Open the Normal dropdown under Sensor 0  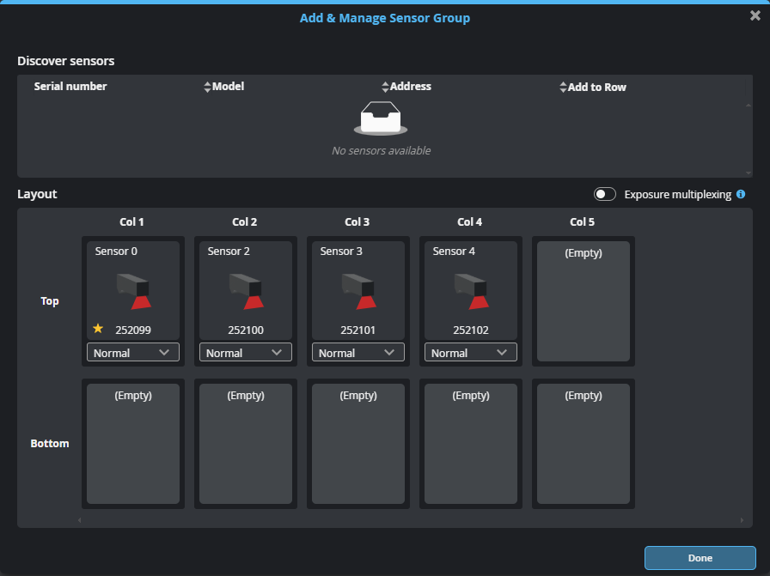(133, 353)
